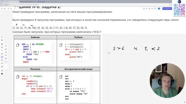This screenshot has height=104, width=186.
Task: Click the blue Поделиться share button
Action: point(167,9)
